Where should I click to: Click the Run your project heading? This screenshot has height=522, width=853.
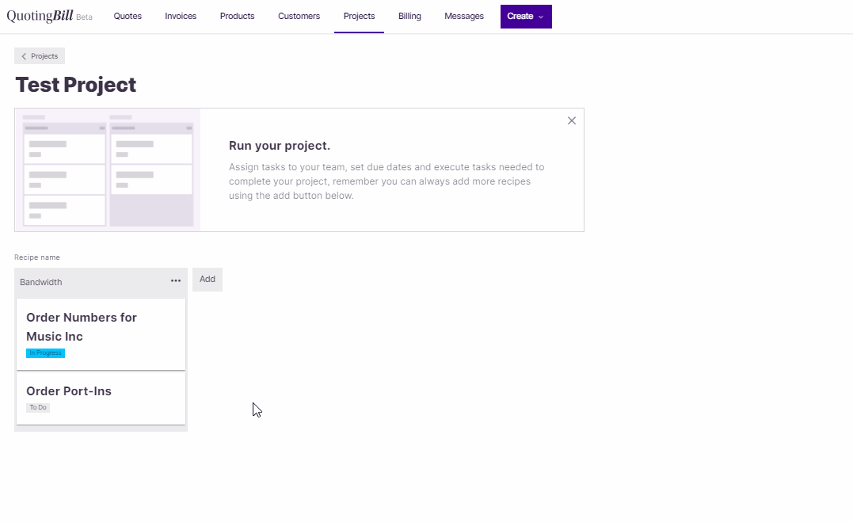tap(280, 146)
